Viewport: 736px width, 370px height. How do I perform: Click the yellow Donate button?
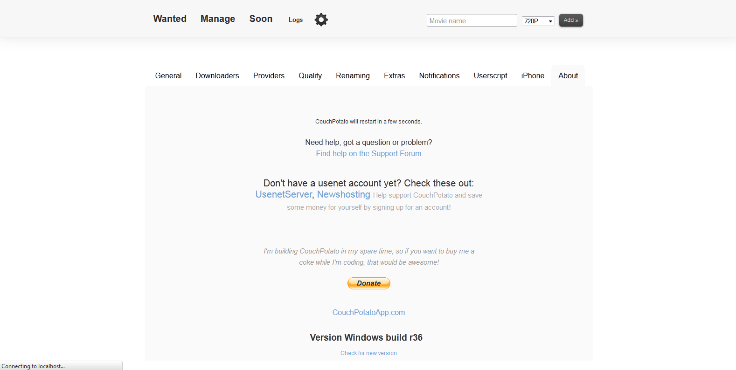368,283
